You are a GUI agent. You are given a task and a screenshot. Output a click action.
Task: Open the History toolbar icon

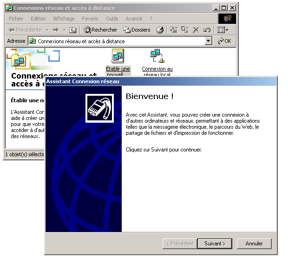(x=160, y=30)
